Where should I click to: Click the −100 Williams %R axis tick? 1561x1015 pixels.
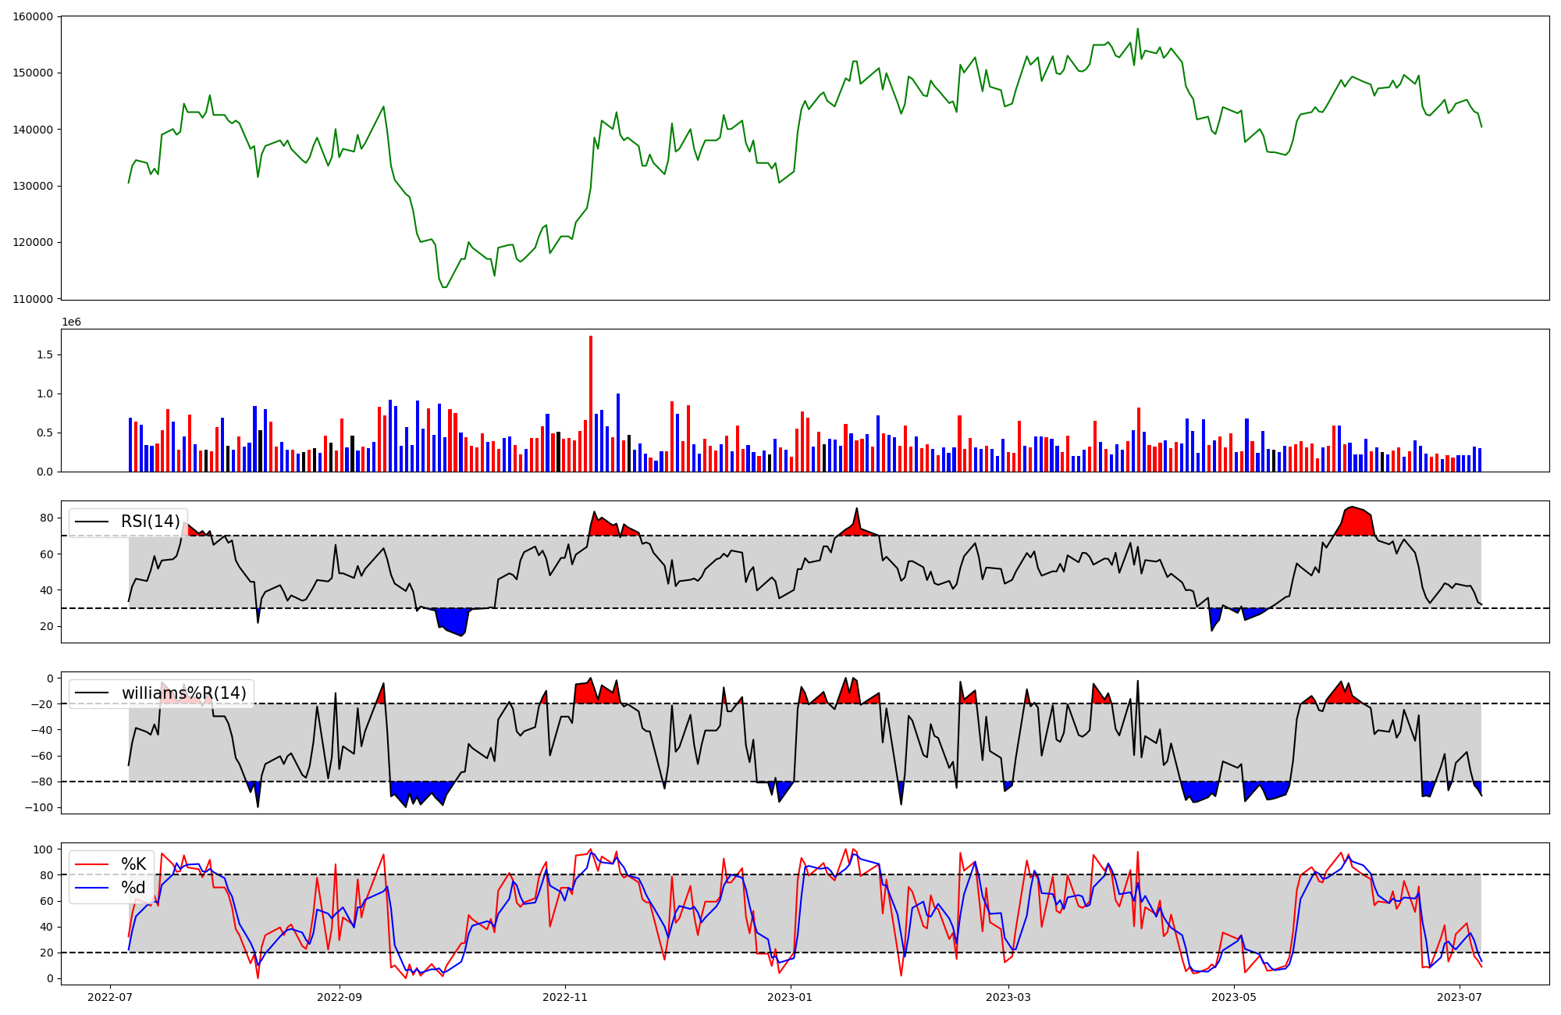pos(38,807)
